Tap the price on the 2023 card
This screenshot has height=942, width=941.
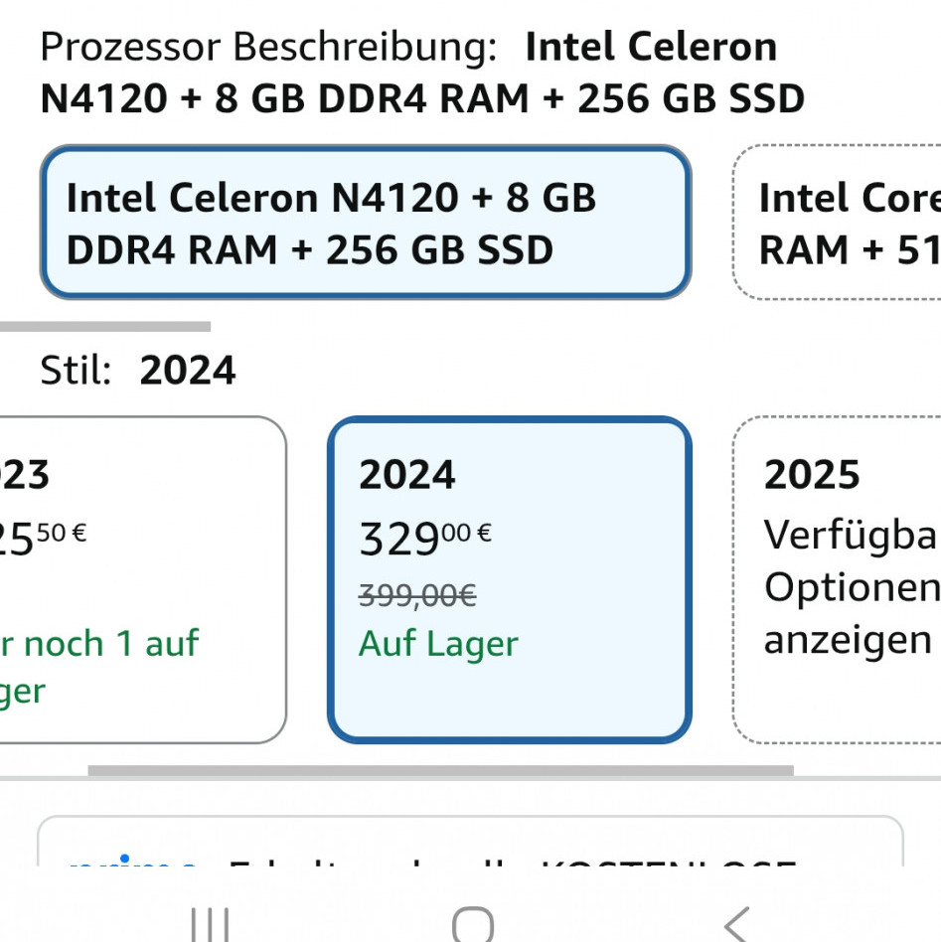42,538
